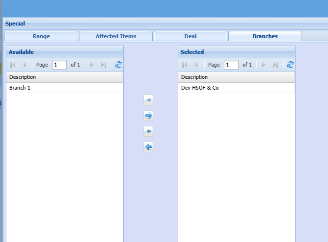Move selected branch left with small arrow
The image size is (328, 242).
(x=148, y=131)
